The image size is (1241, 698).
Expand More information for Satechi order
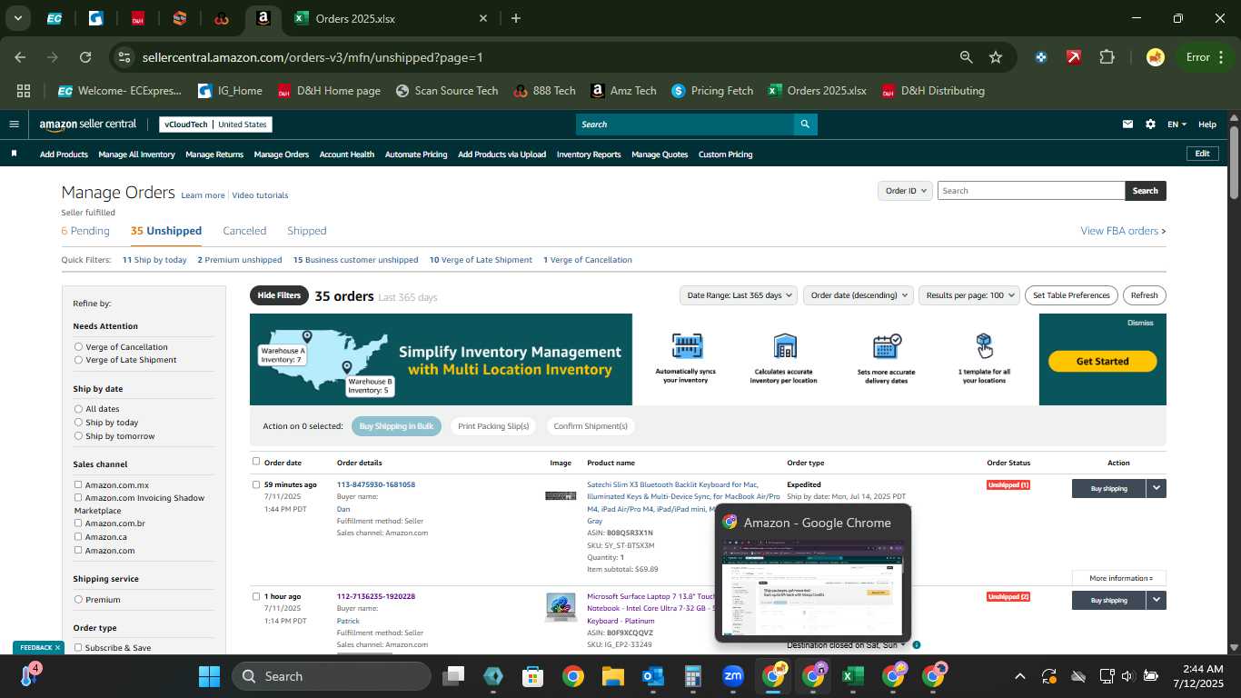(x=1119, y=578)
